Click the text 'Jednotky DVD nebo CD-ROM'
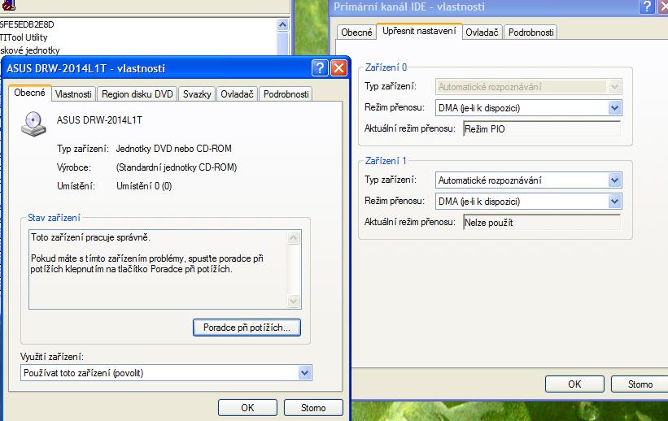 pyautogui.click(x=174, y=149)
